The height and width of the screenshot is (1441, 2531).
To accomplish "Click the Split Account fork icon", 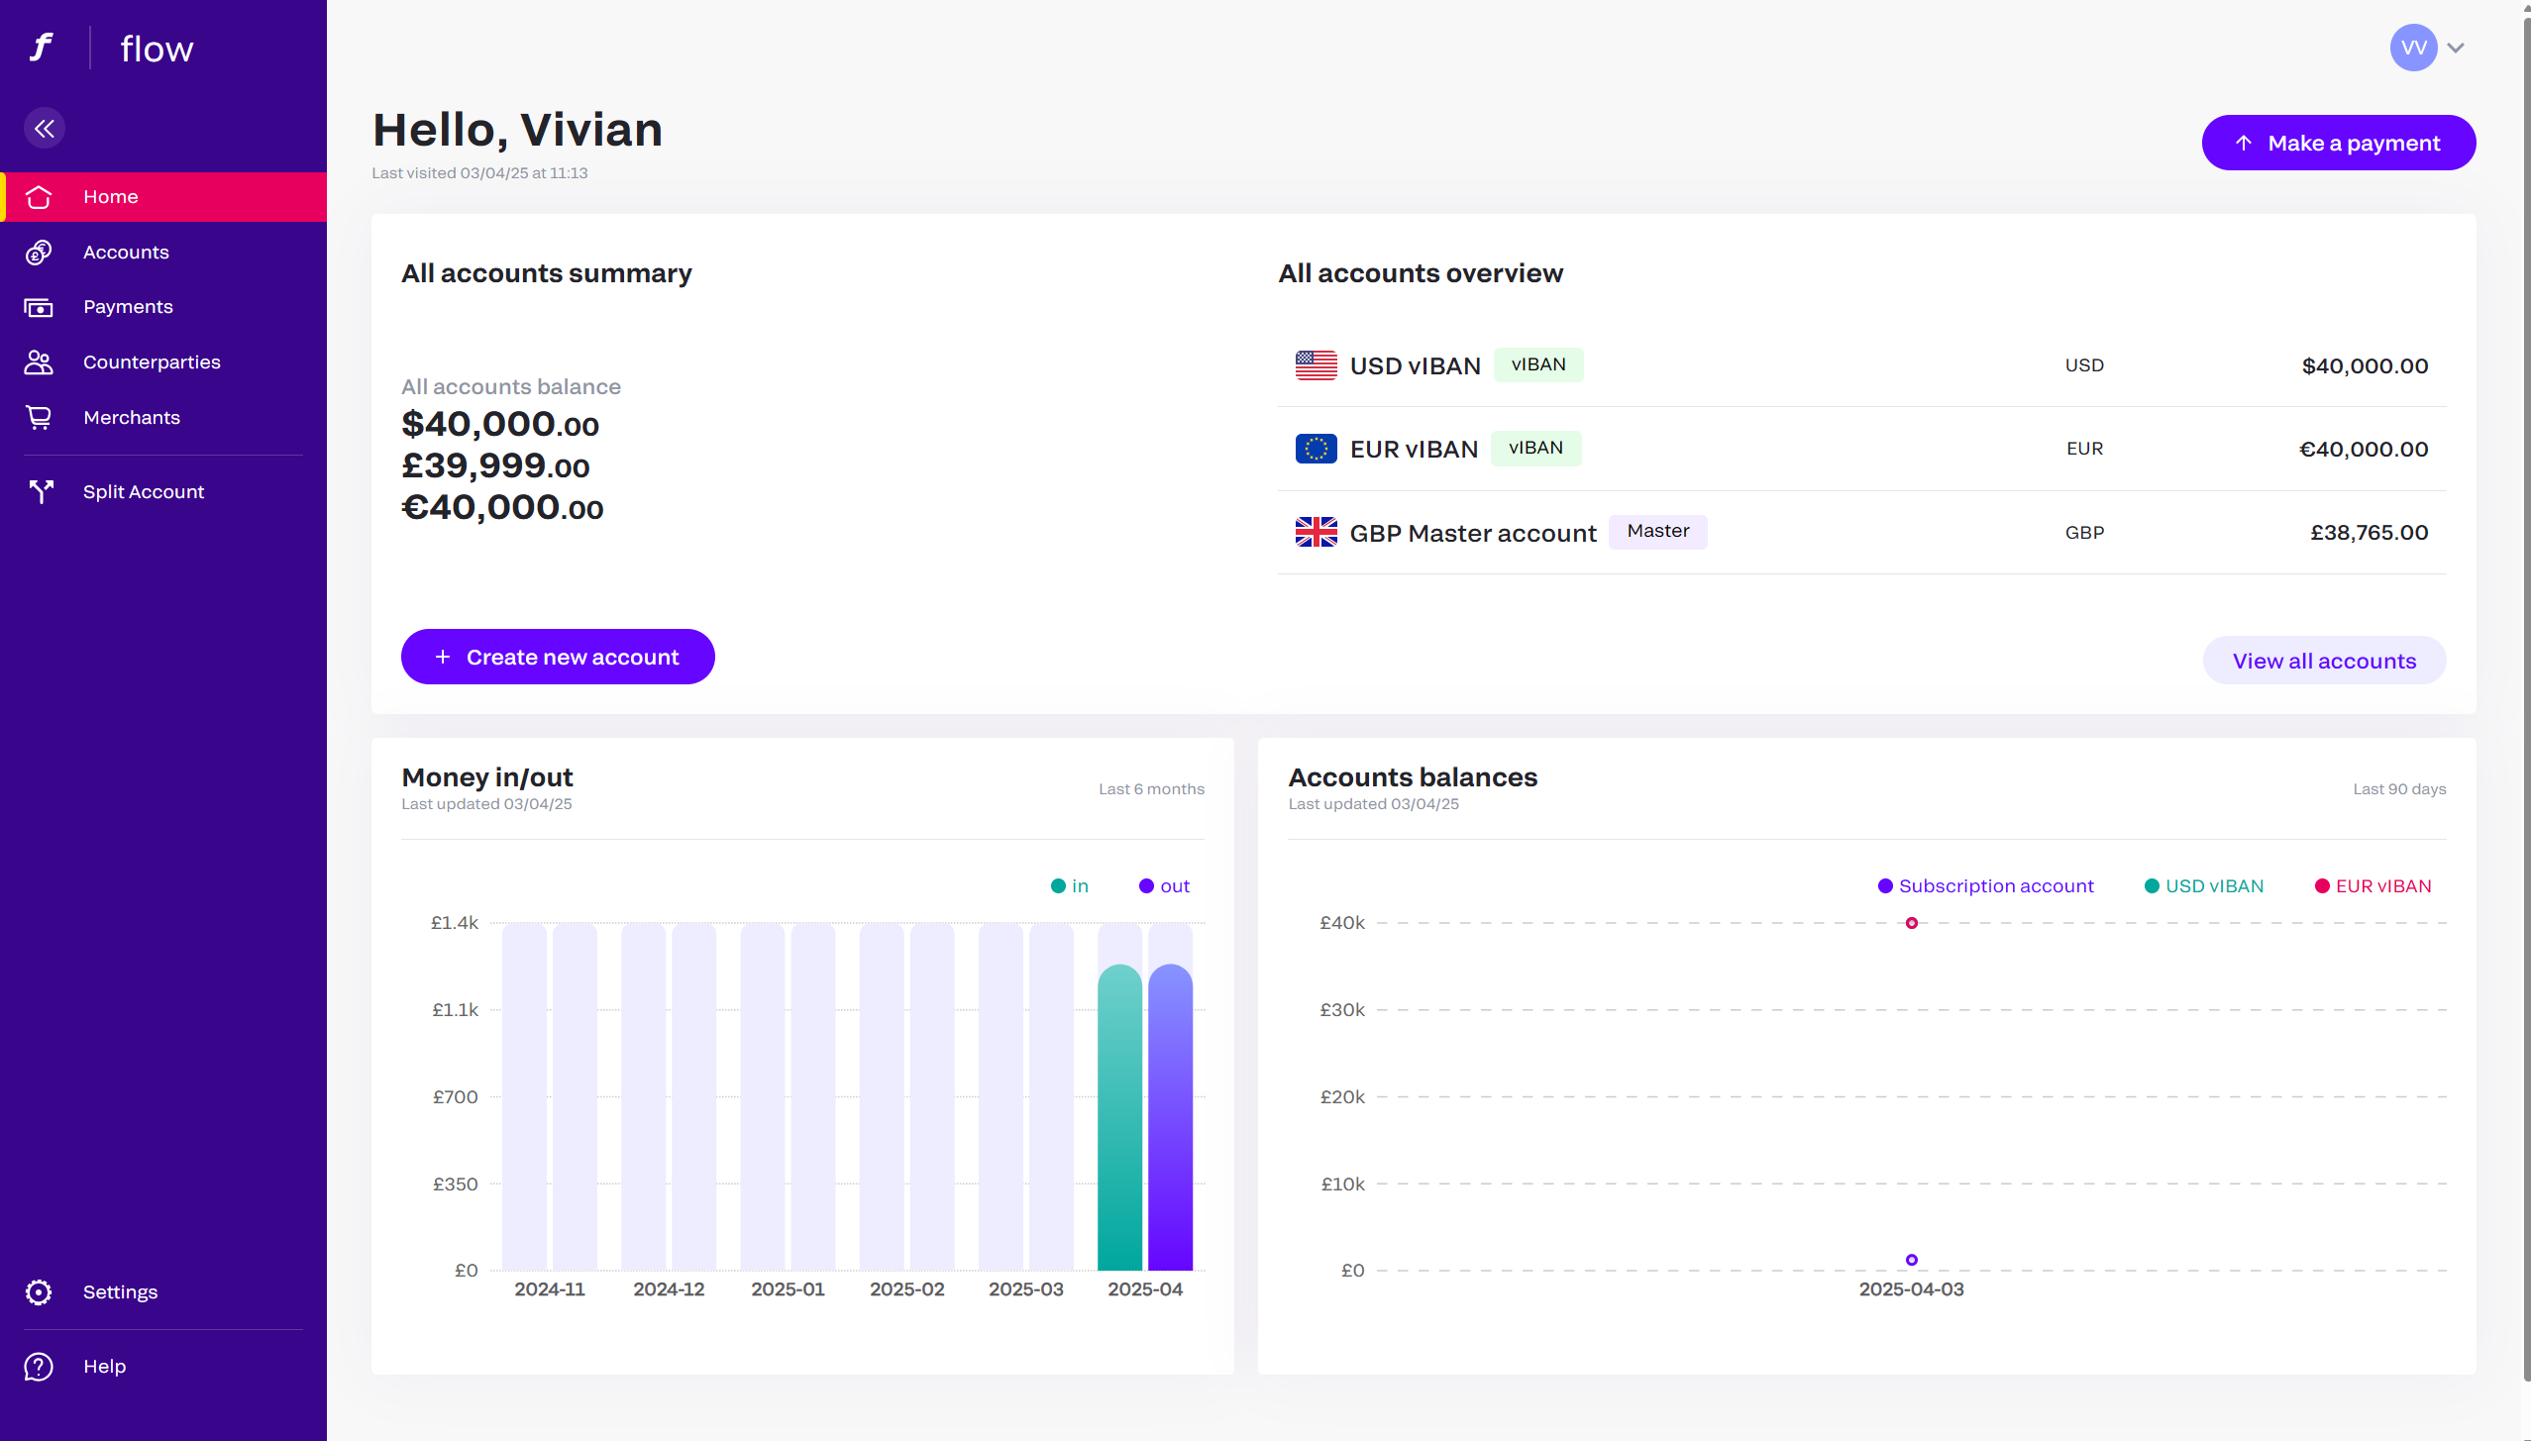I will click(x=41, y=491).
